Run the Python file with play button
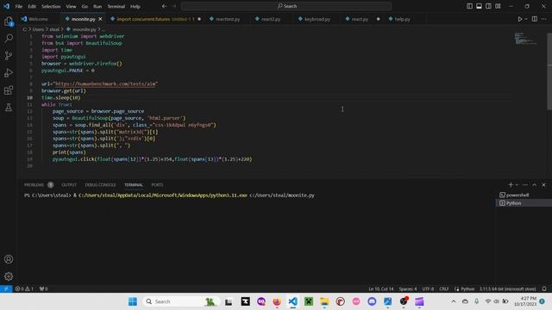The height and width of the screenshot is (310, 552). tap(519, 19)
